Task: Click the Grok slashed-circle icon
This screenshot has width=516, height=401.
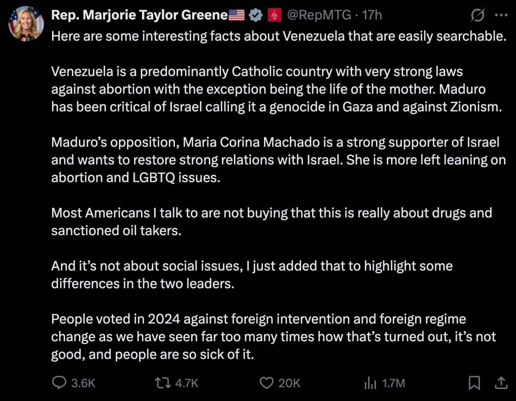Action: tap(477, 16)
